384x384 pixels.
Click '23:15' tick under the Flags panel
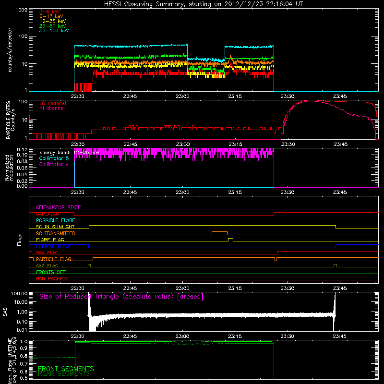pyautogui.click(x=235, y=288)
